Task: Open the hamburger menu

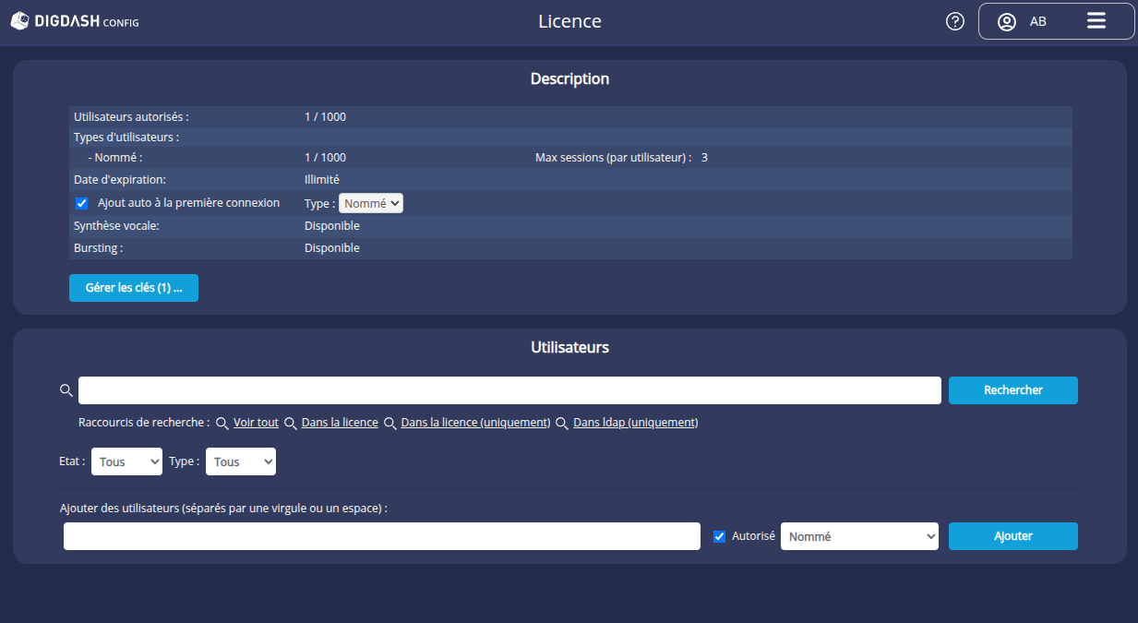Action: tap(1096, 21)
